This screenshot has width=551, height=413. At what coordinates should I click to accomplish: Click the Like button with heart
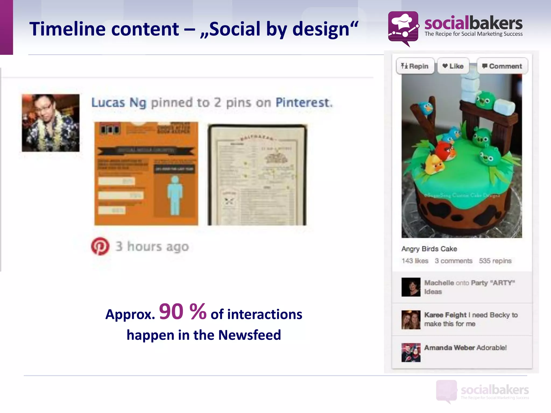(453, 66)
